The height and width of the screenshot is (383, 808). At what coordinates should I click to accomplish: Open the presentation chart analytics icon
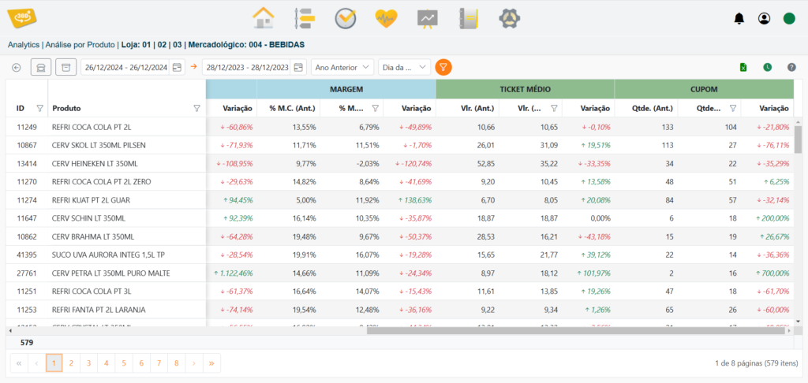point(427,19)
